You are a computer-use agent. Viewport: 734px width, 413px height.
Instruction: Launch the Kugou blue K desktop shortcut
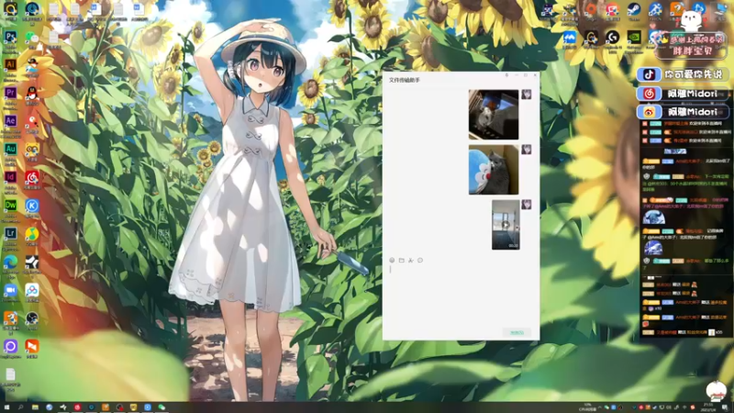click(x=32, y=205)
